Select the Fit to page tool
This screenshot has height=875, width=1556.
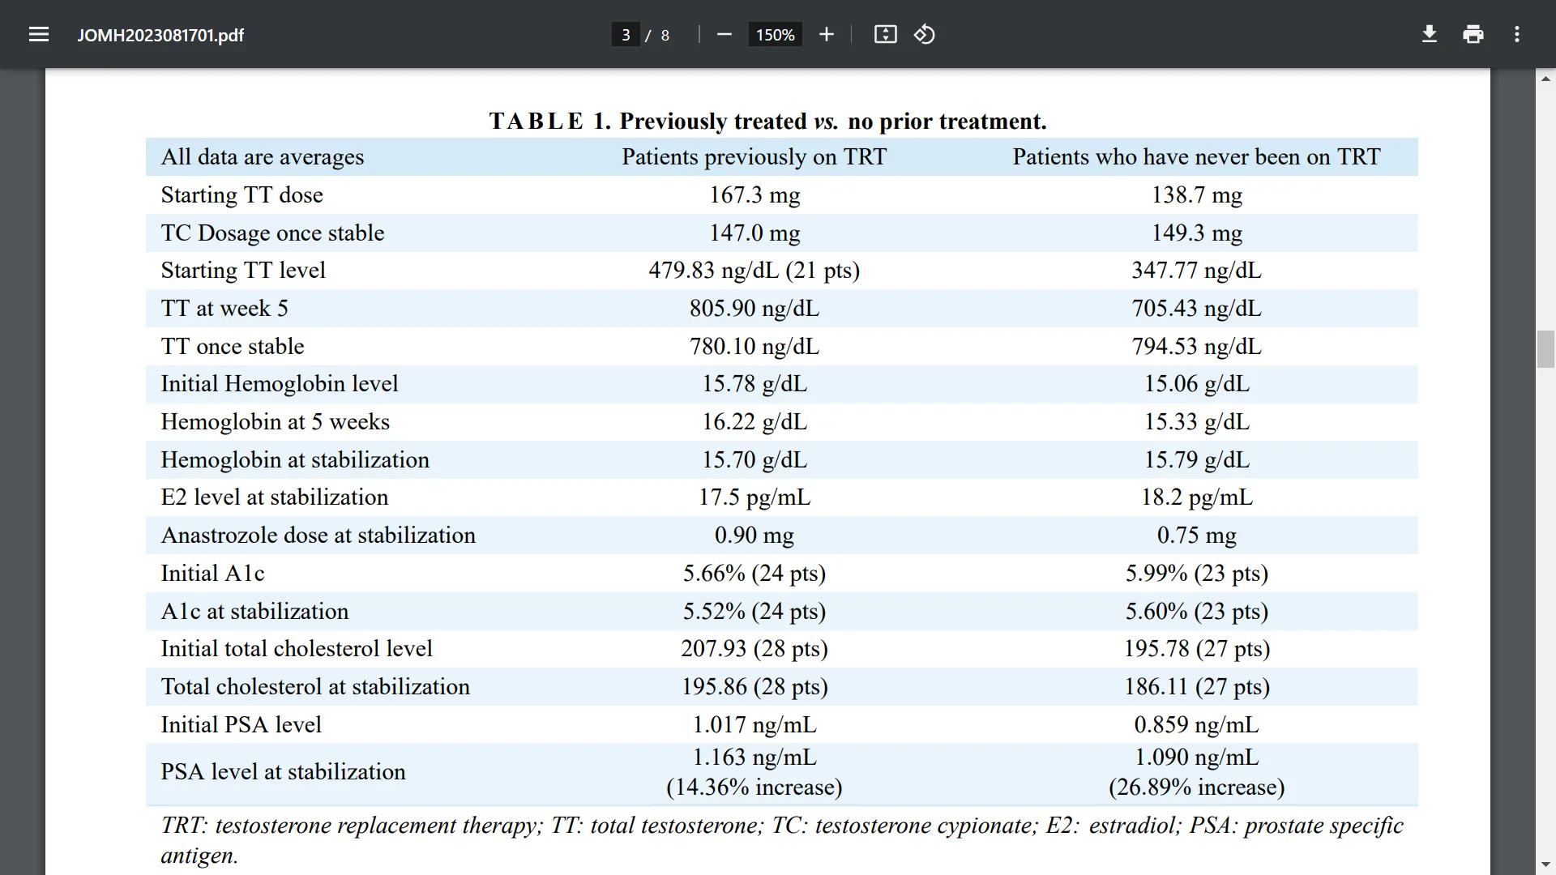click(885, 34)
